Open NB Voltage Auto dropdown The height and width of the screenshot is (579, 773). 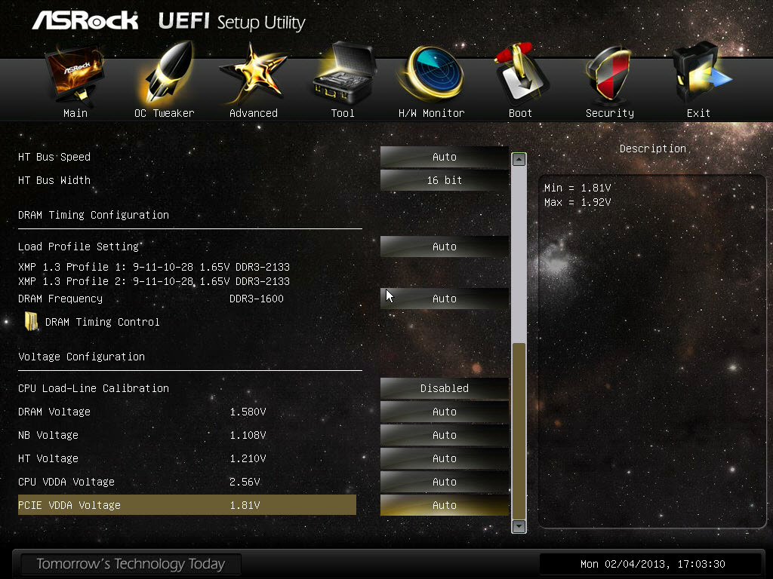[x=444, y=435]
